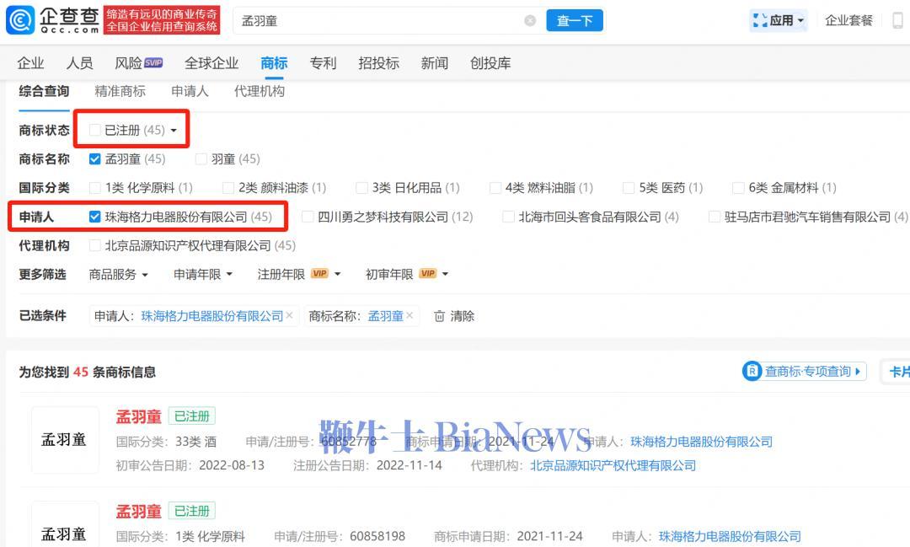Check 2类 颜料油漆 category checkbox
This screenshot has width=910, height=547.
pos(228,188)
